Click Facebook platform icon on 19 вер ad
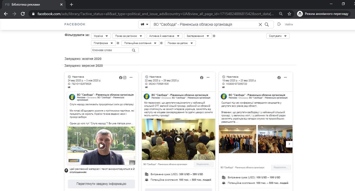The image size is (355, 191). (279, 78)
